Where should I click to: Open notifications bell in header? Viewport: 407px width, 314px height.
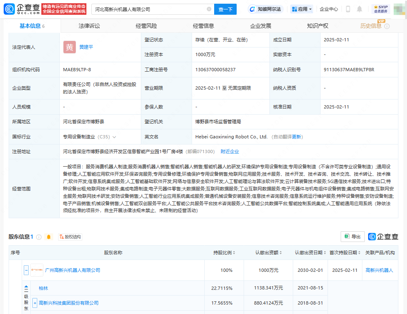(x=360, y=9)
